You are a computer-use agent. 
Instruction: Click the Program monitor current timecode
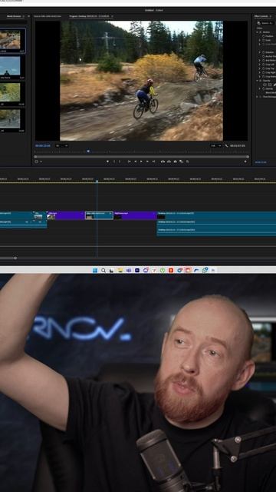coord(43,145)
